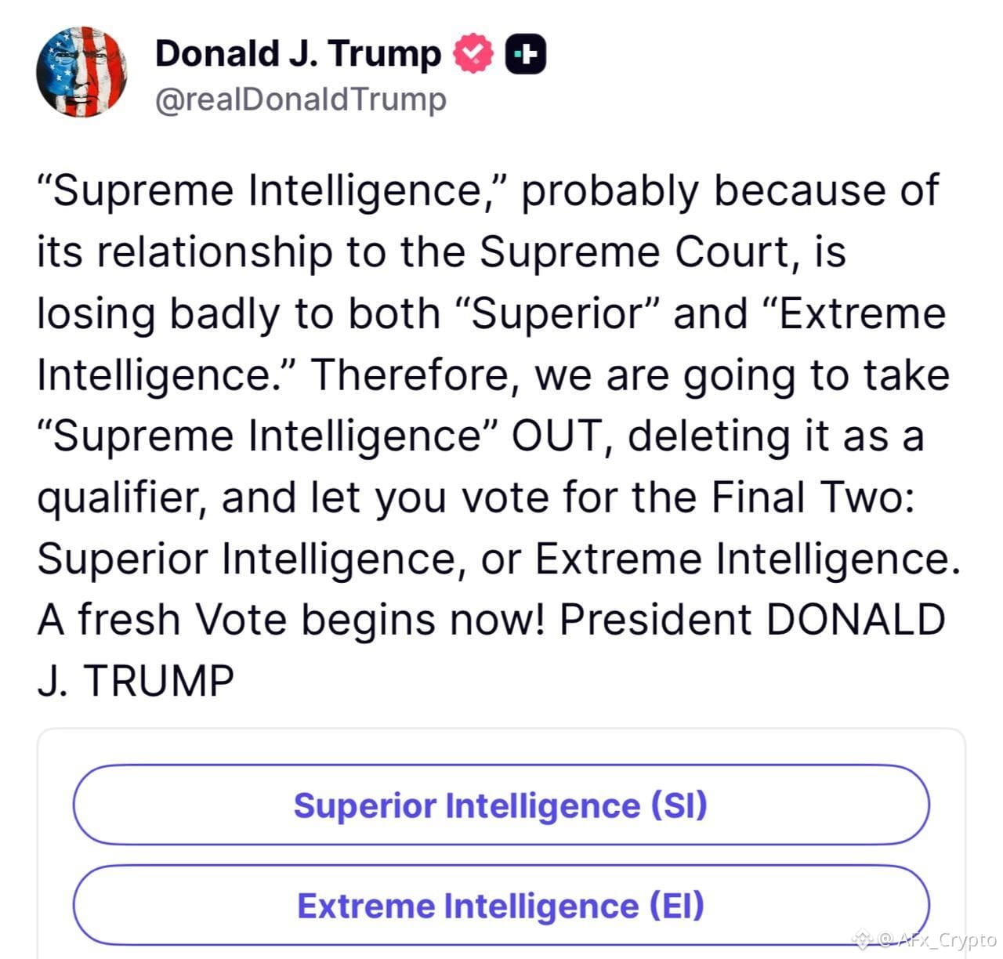1003x959 pixels.
Task: Vote for Superior Intelligence (SI)
Action: [x=501, y=805]
